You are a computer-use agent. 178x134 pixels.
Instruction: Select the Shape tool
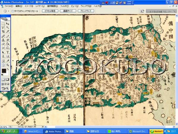coord(8,56)
